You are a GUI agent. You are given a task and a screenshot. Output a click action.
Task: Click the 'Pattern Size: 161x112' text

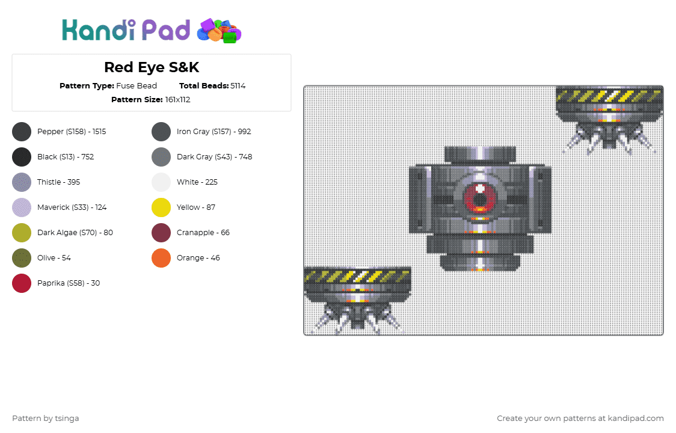click(151, 100)
